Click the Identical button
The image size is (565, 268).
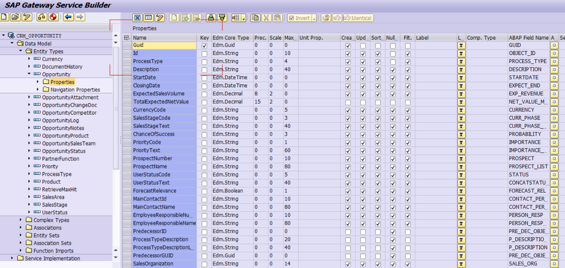(358, 18)
